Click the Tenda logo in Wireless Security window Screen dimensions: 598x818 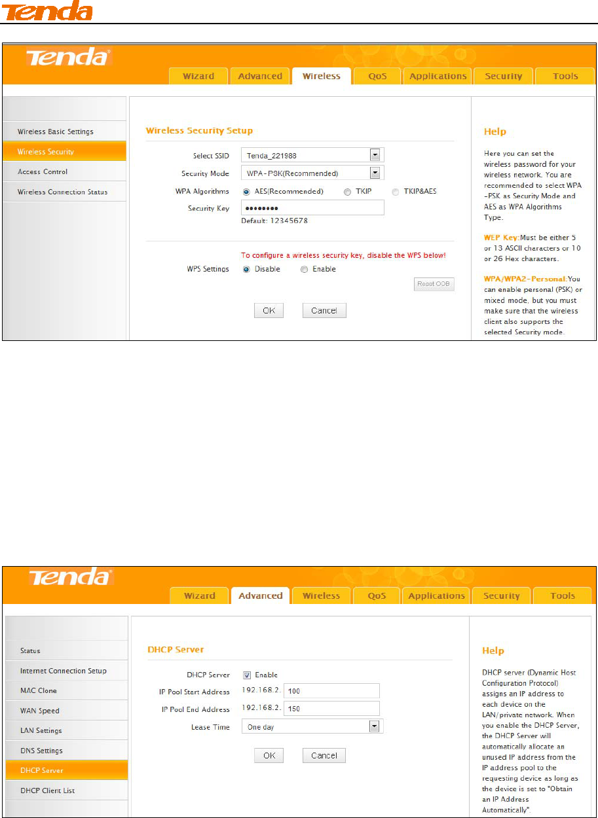click(69, 58)
